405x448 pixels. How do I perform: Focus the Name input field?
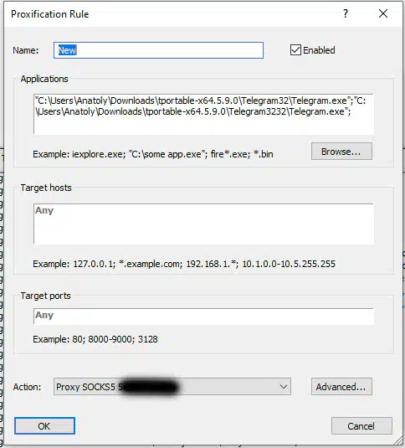(x=158, y=50)
